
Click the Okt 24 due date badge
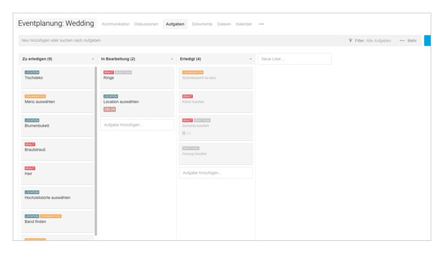[x=110, y=110]
